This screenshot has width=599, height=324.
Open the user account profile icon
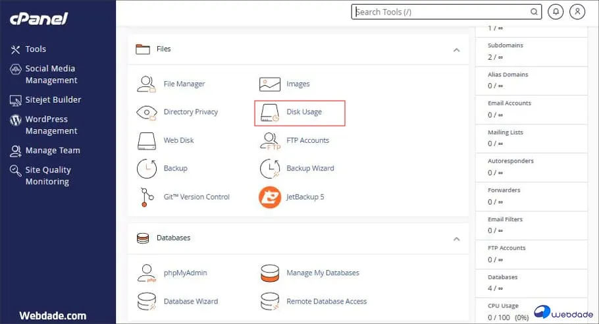[577, 12]
